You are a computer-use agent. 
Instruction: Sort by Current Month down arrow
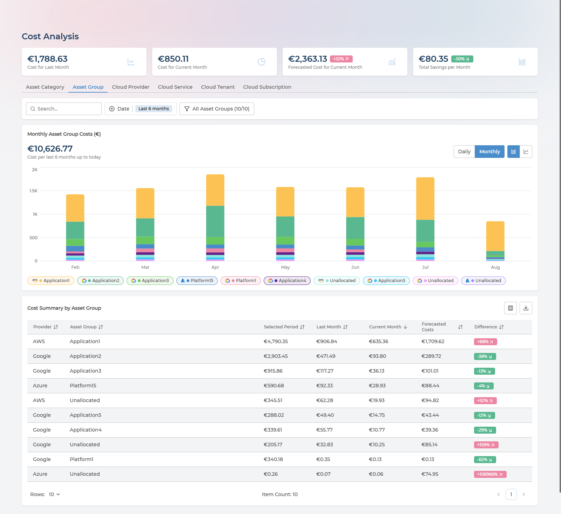pyautogui.click(x=405, y=327)
